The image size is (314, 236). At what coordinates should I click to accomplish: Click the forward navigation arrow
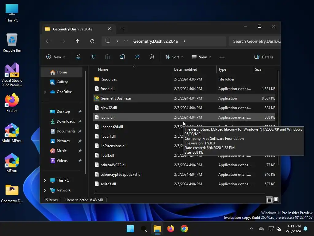(63, 41)
